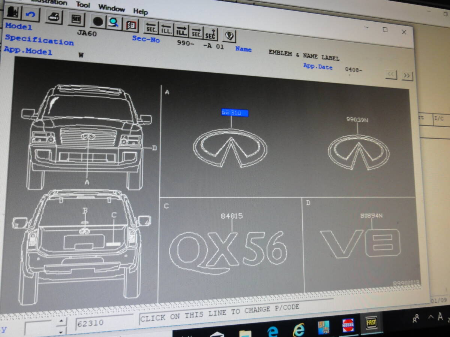The height and width of the screenshot is (337, 450).
Task: Click the part code field showing 62310
Action: (x=104, y=323)
